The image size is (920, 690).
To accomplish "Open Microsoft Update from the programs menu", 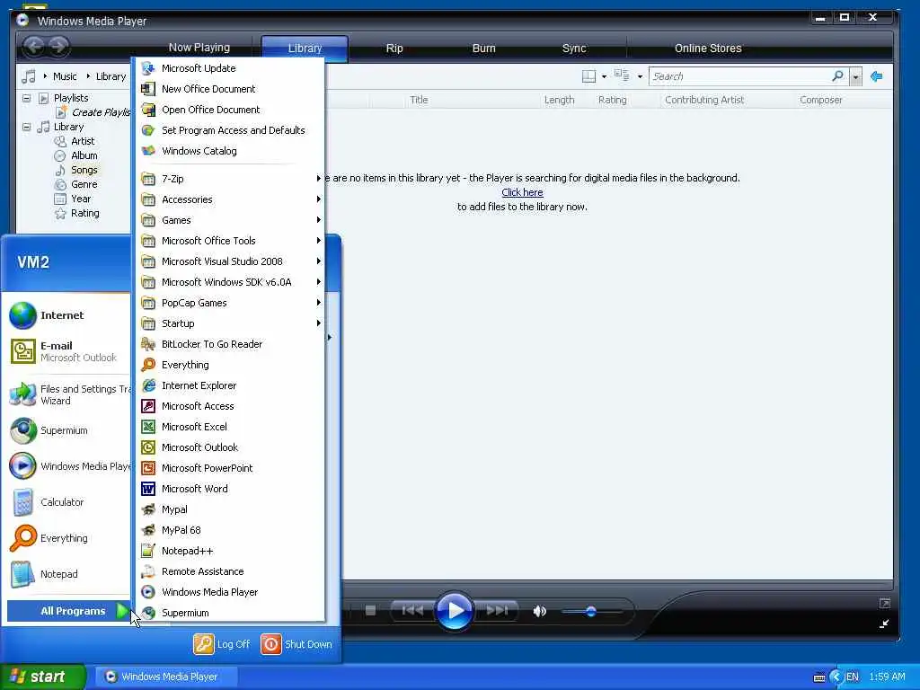I will click(230, 68).
